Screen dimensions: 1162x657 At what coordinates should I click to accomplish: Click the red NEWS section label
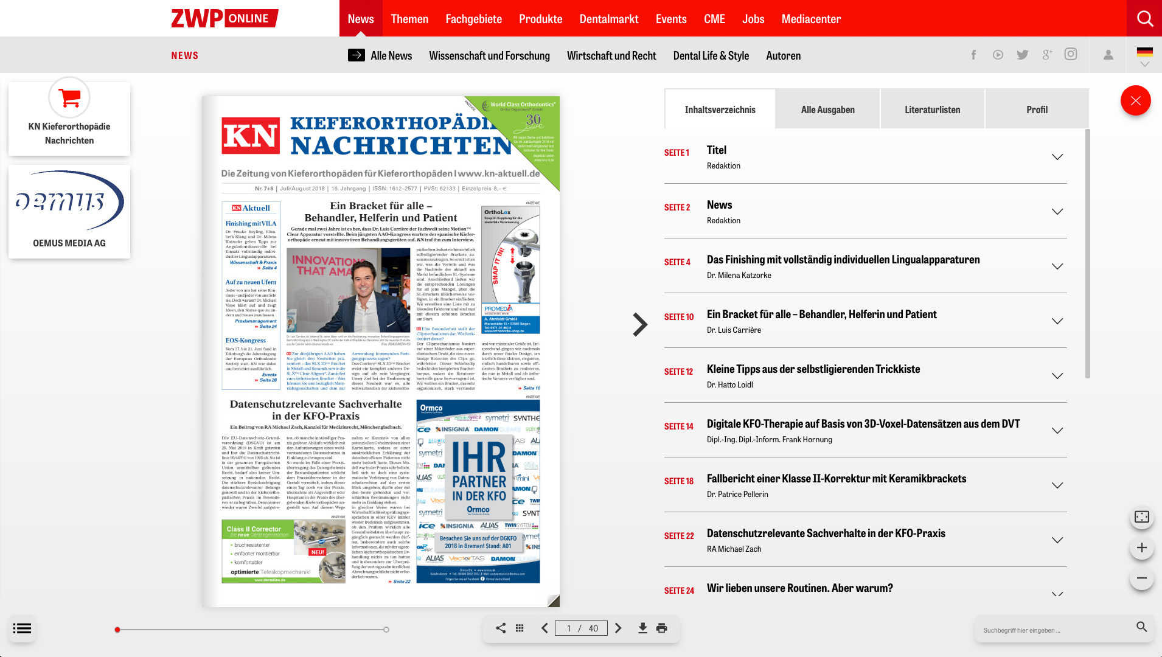click(185, 55)
